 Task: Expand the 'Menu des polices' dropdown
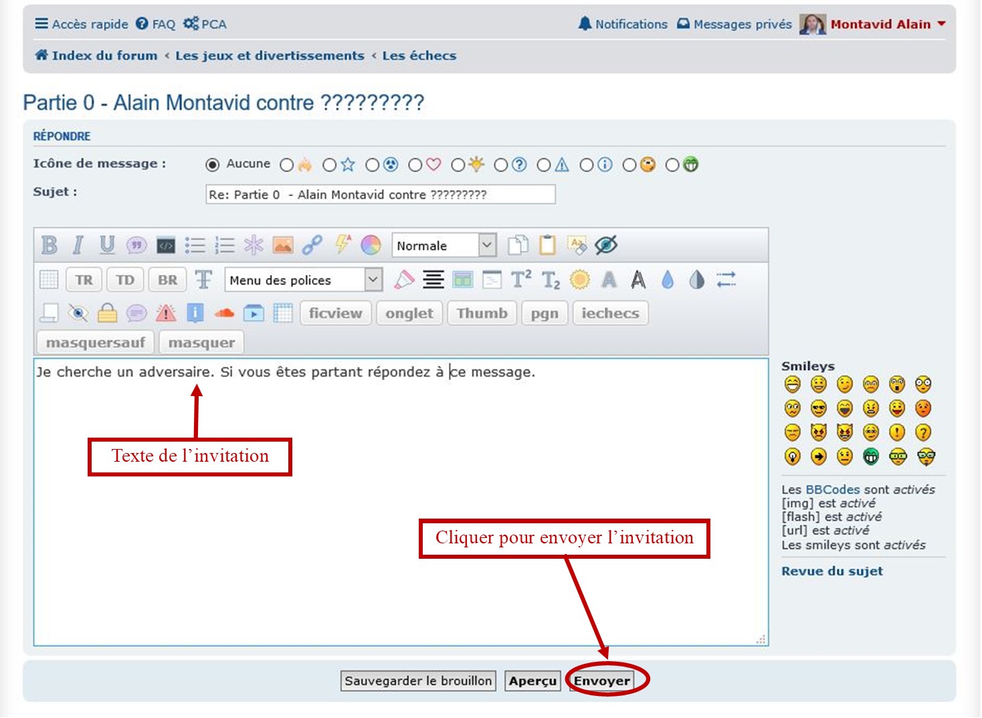pyautogui.click(x=304, y=280)
